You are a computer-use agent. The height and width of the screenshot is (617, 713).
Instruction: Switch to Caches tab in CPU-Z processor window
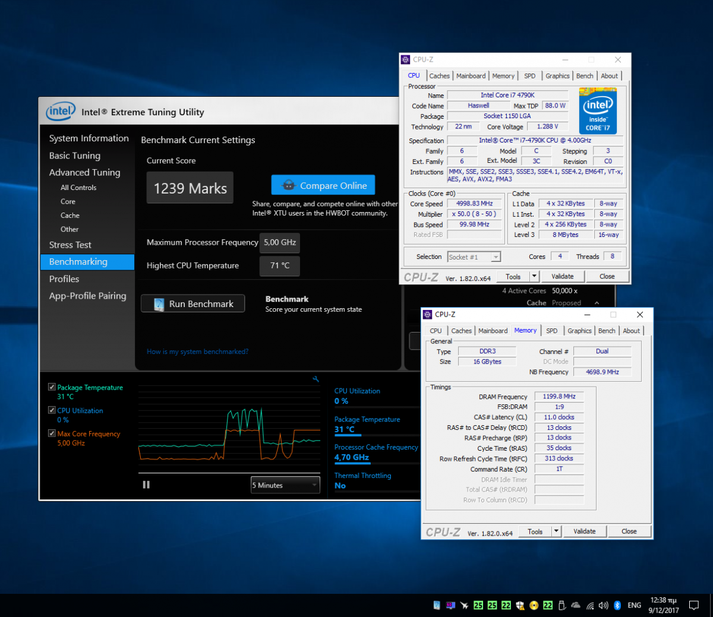pos(440,76)
